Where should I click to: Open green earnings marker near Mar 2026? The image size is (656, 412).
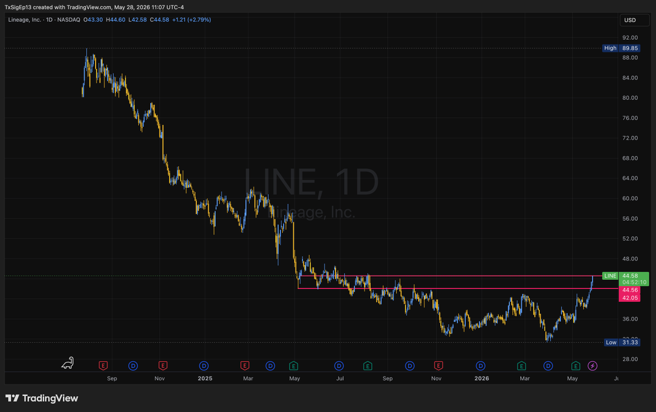point(522,365)
